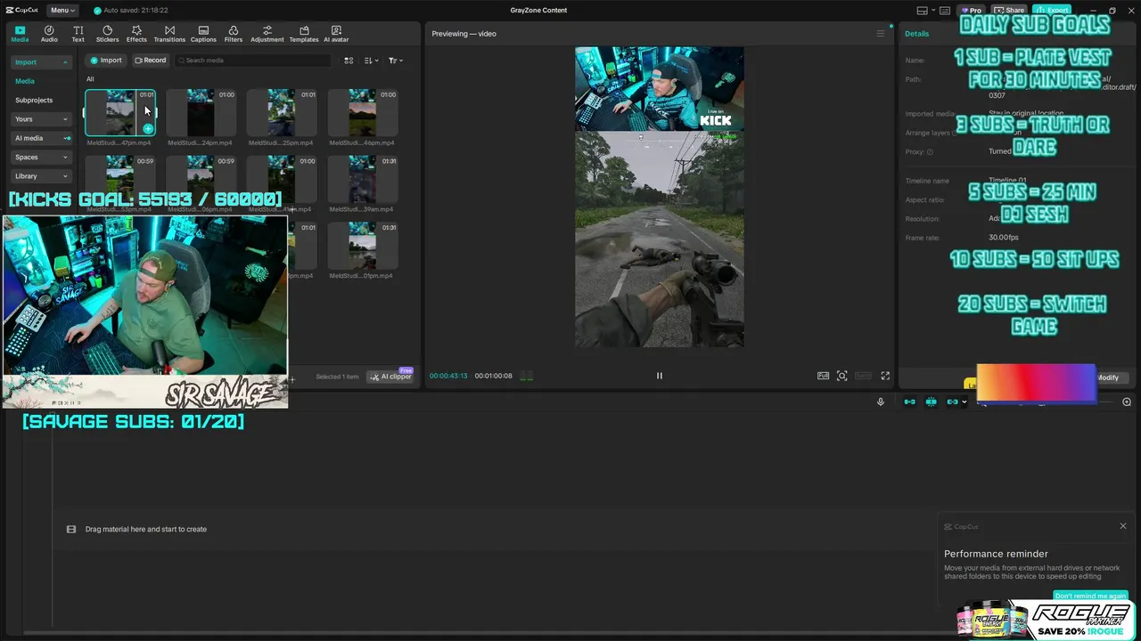Click the Arrange layers info icon
The height and width of the screenshot is (641, 1141).
click(x=955, y=134)
